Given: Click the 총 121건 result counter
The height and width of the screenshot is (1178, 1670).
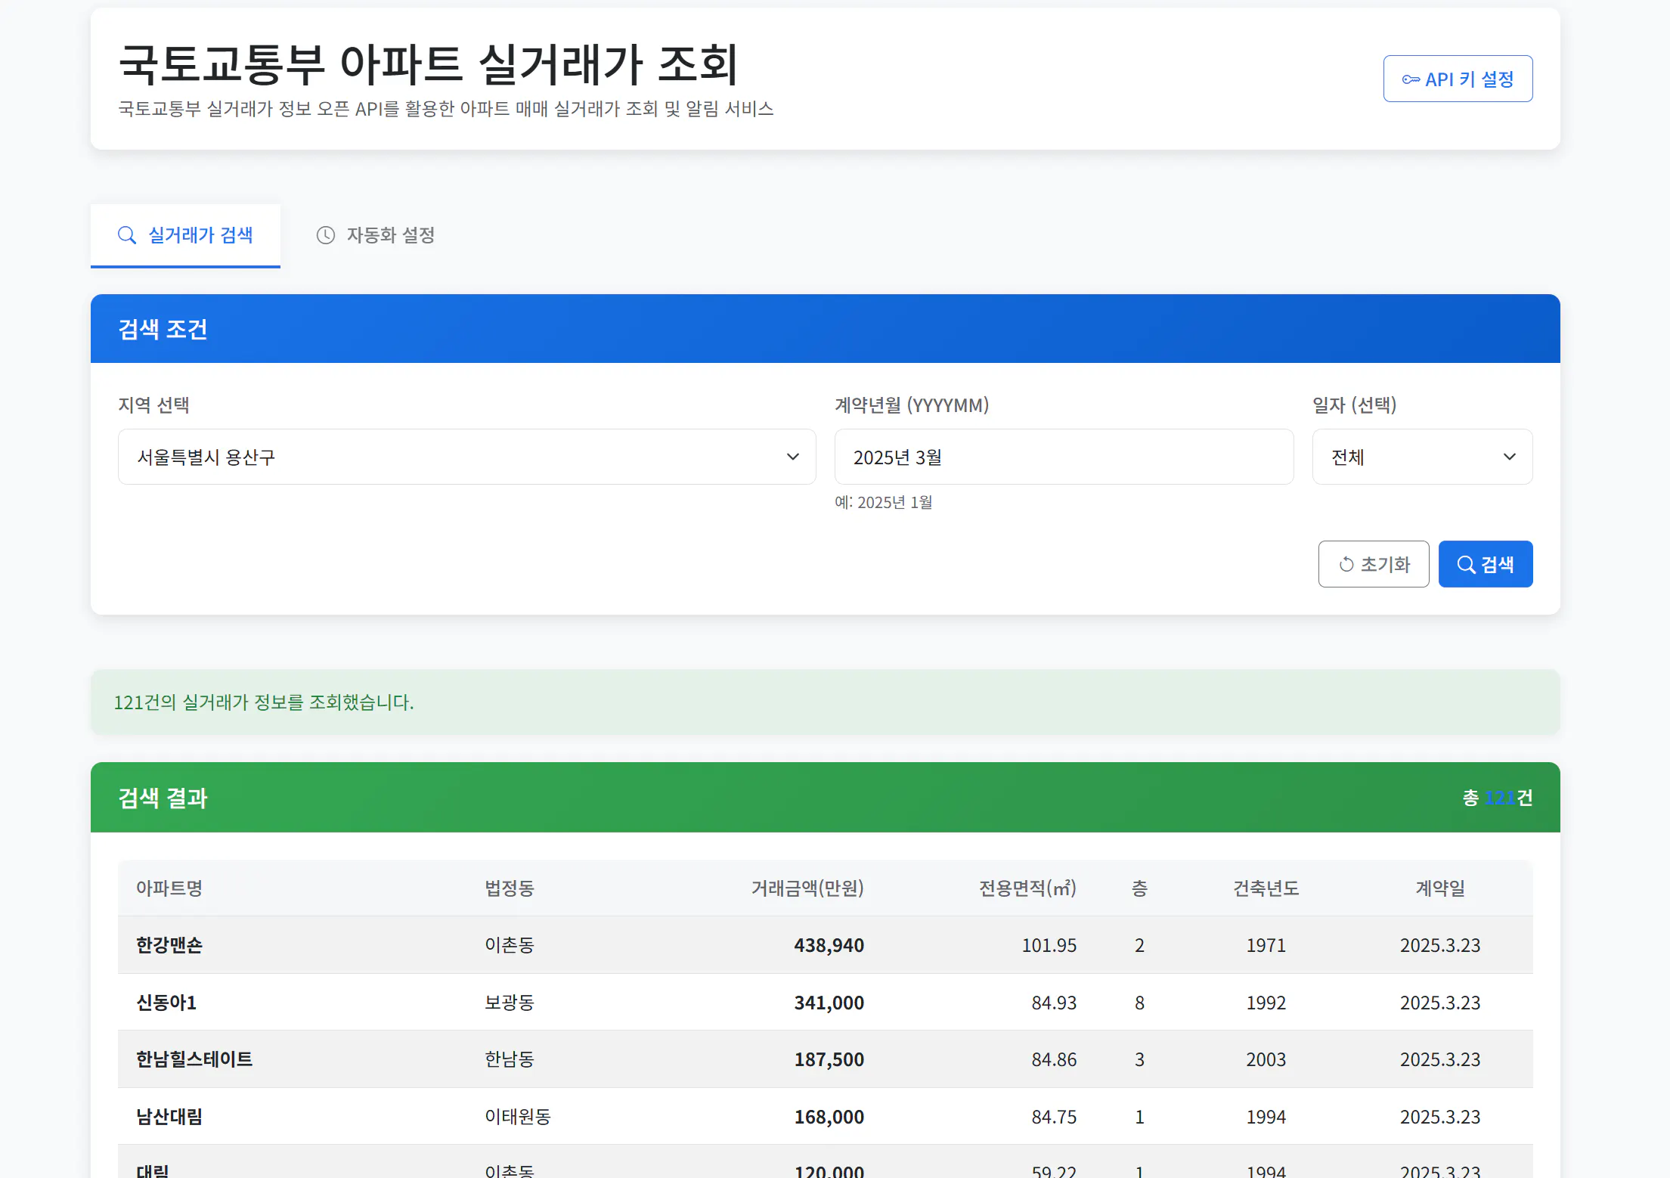Looking at the screenshot, I should (1498, 798).
